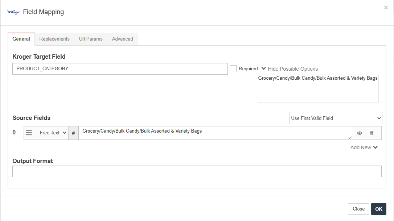Open the Use First Valid Field dropdown
The image size is (394, 221).
(x=335, y=118)
